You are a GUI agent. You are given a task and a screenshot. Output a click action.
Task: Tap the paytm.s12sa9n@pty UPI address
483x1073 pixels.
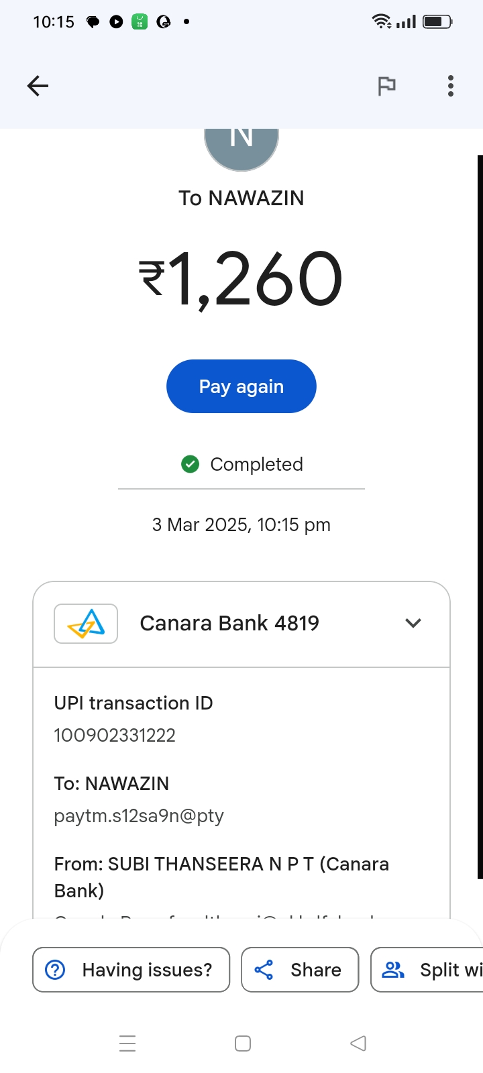(139, 816)
